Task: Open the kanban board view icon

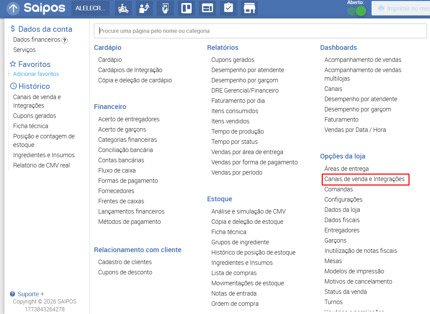Action: [x=186, y=8]
